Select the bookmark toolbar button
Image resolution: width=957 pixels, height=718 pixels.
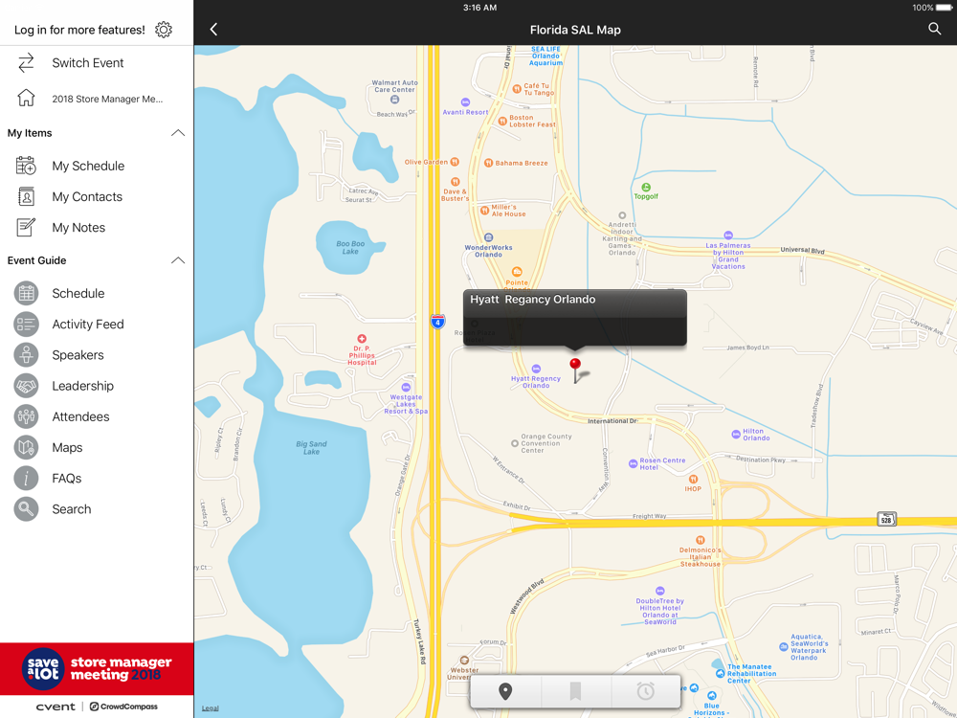point(575,691)
